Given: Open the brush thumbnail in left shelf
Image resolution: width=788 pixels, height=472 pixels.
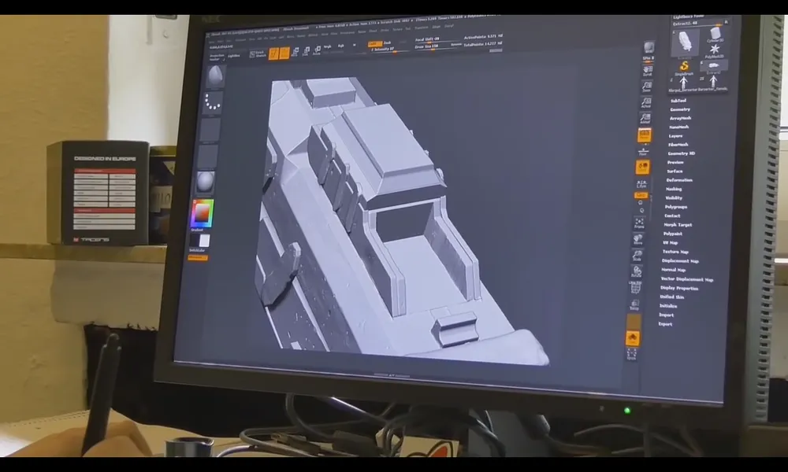Looking at the screenshot, I should tap(214, 76).
